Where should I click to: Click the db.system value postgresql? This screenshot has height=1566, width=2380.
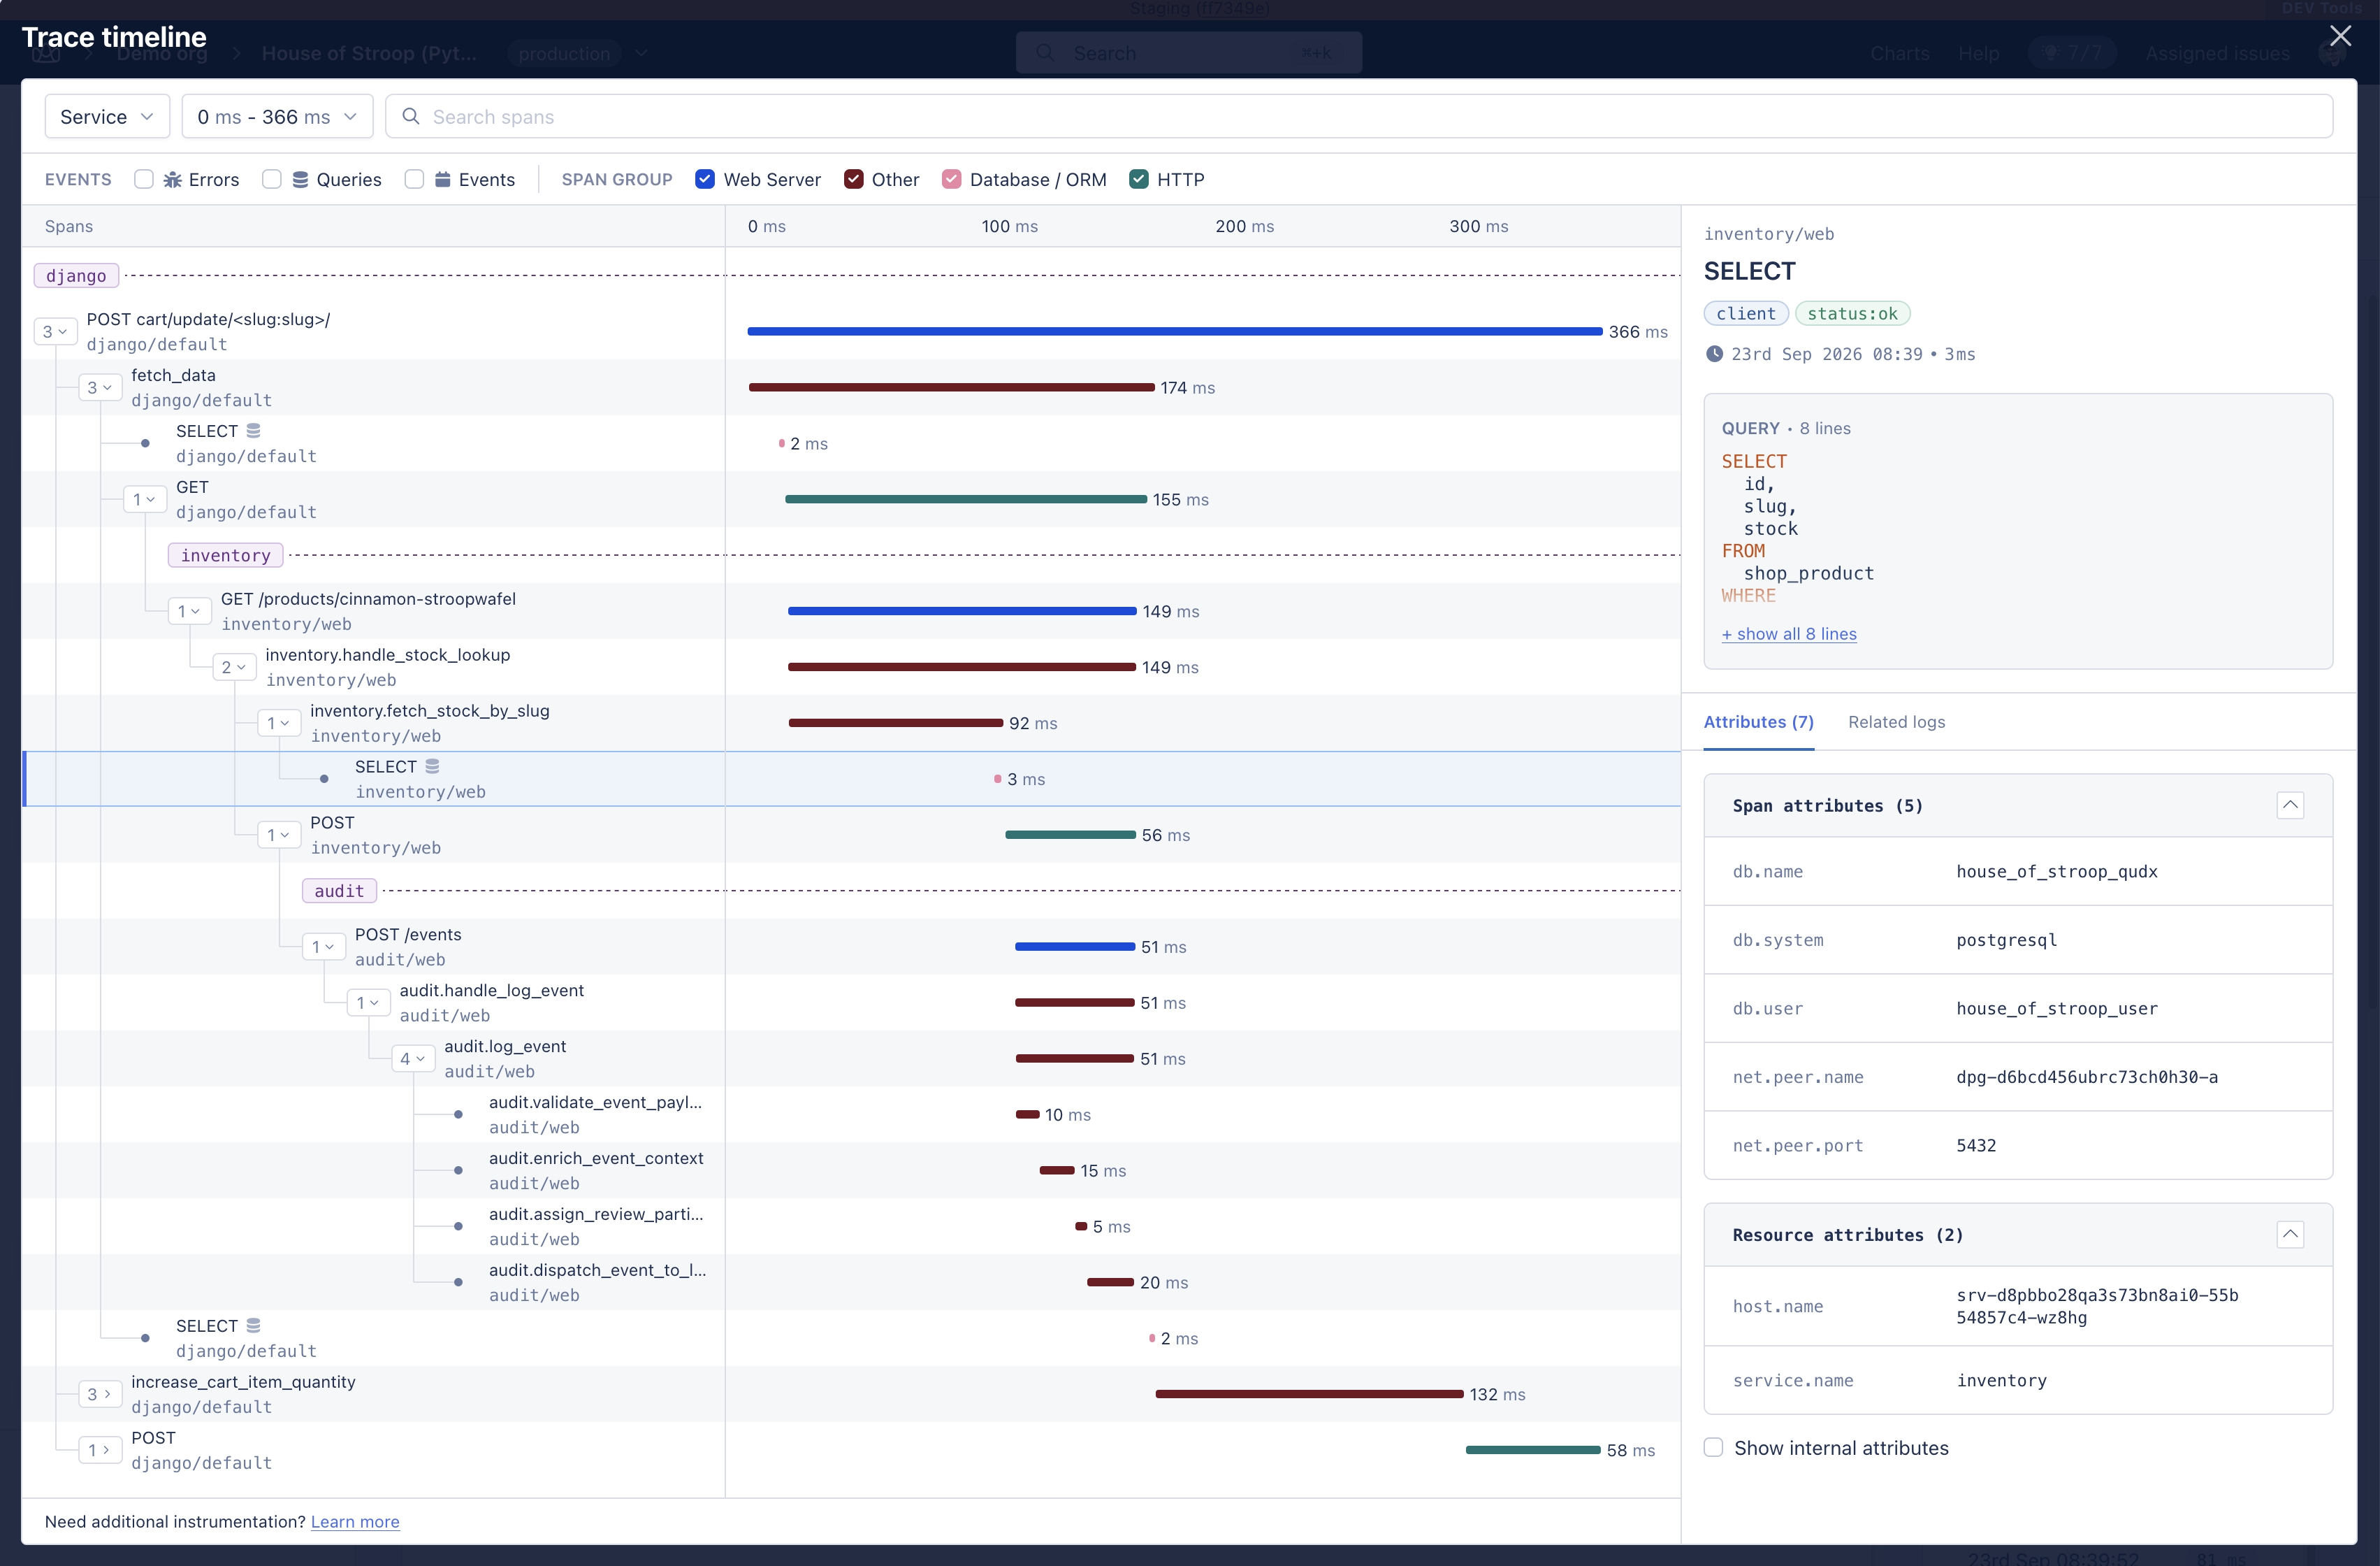2006,940
